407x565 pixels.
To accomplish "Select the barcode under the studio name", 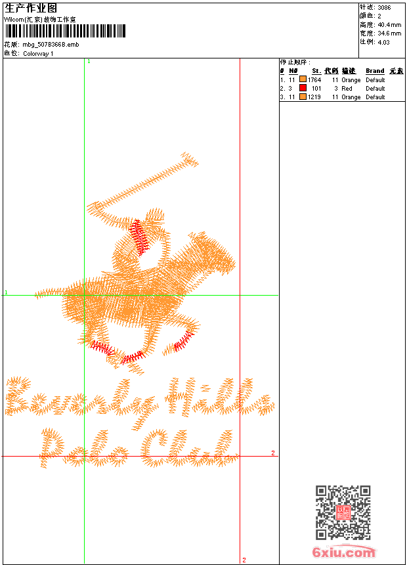I will coord(65,31).
